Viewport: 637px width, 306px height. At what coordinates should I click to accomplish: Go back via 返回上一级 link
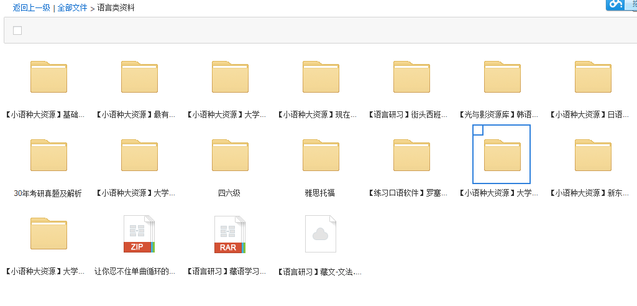[x=31, y=7]
